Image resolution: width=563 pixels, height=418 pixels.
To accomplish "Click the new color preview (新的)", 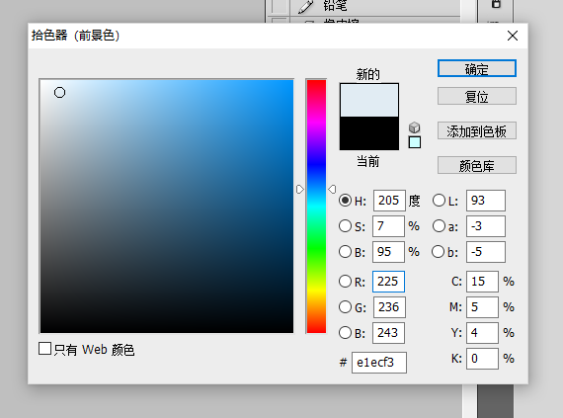I will (369, 100).
